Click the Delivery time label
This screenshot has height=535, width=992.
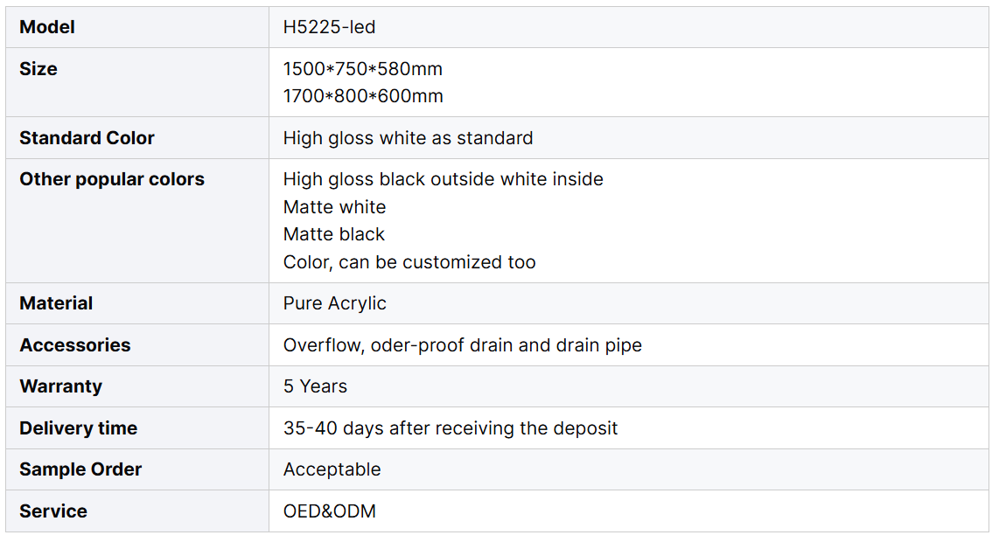point(78,428)
